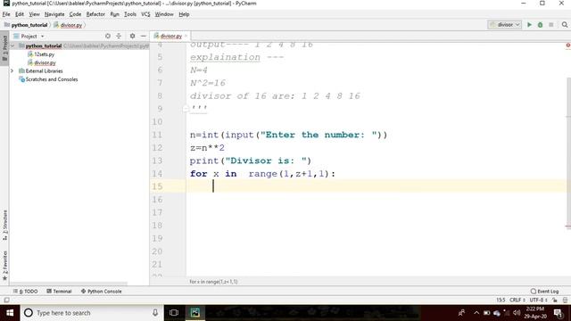Change the UTF-8 file encoding
571x321 pixels.
[538, 300]
